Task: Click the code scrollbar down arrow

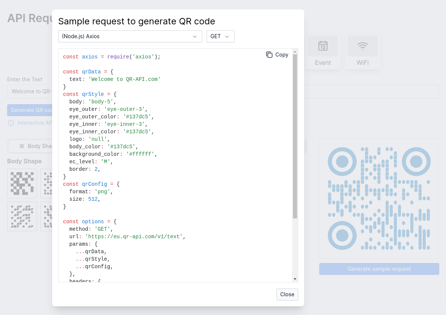Action: click(295, 279)
